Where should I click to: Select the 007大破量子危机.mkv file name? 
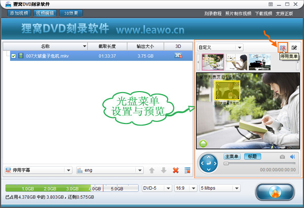(47, 56)
